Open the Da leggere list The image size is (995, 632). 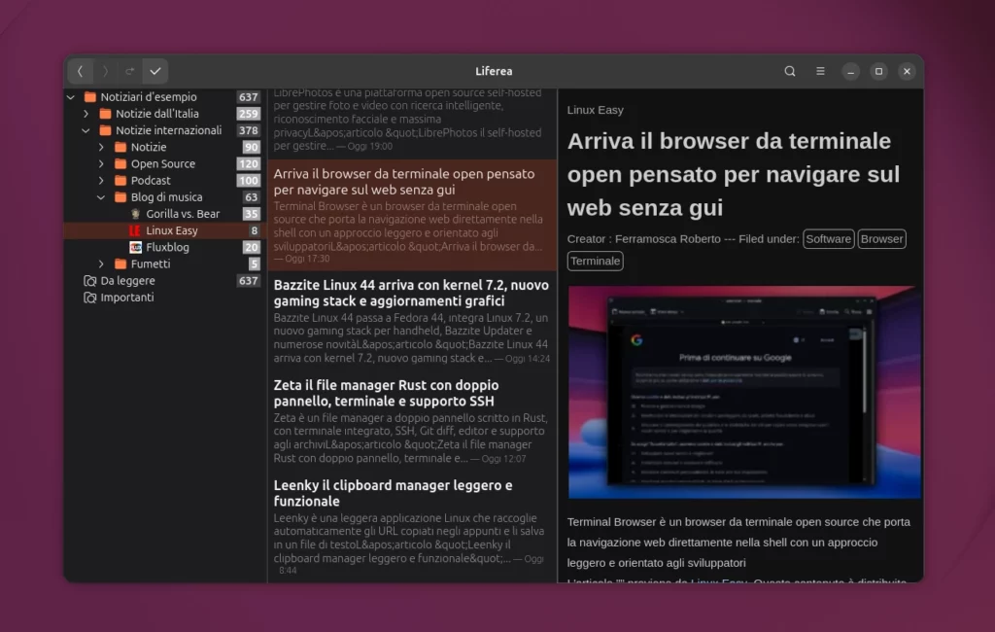[163, 281]
